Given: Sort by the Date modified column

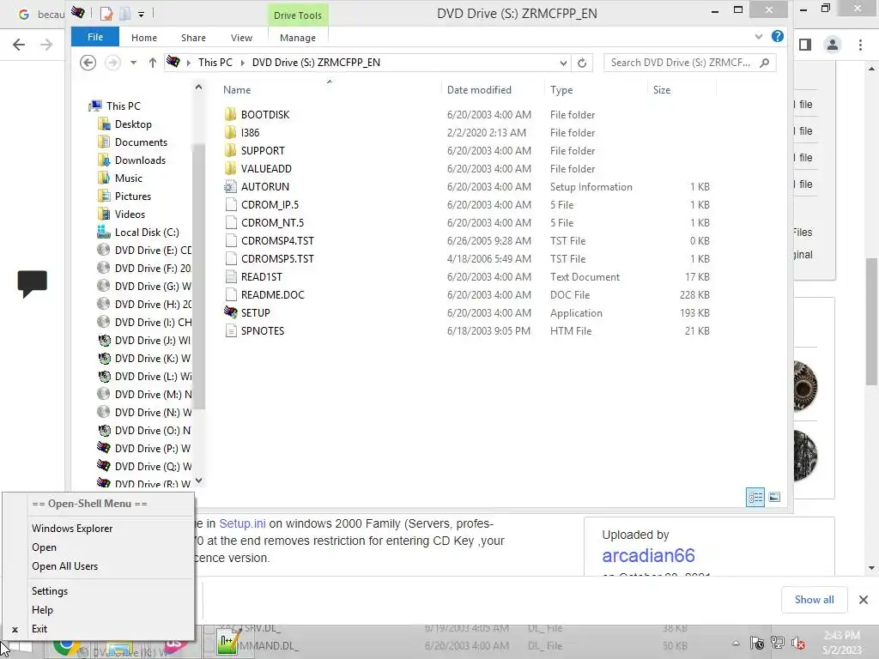Looking at the screenshot, I should click(x=479, y=89).
